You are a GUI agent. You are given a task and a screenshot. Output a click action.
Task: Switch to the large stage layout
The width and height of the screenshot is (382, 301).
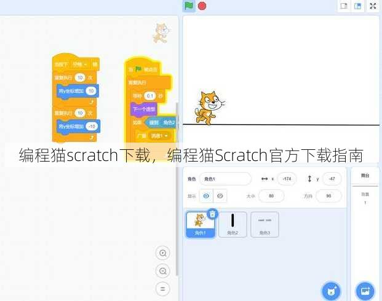(357, 6)
